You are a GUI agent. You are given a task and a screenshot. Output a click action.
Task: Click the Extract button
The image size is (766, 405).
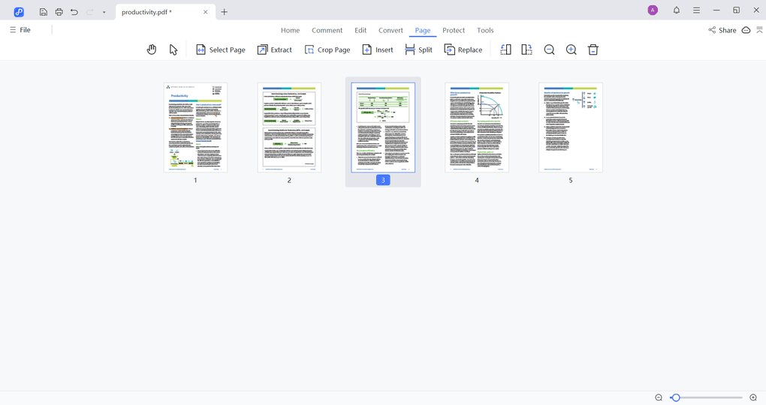click(x=274, y=49)
